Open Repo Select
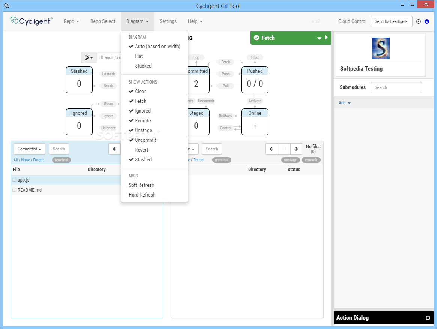The width and height of the screenshot is (437, 329). 102,21
